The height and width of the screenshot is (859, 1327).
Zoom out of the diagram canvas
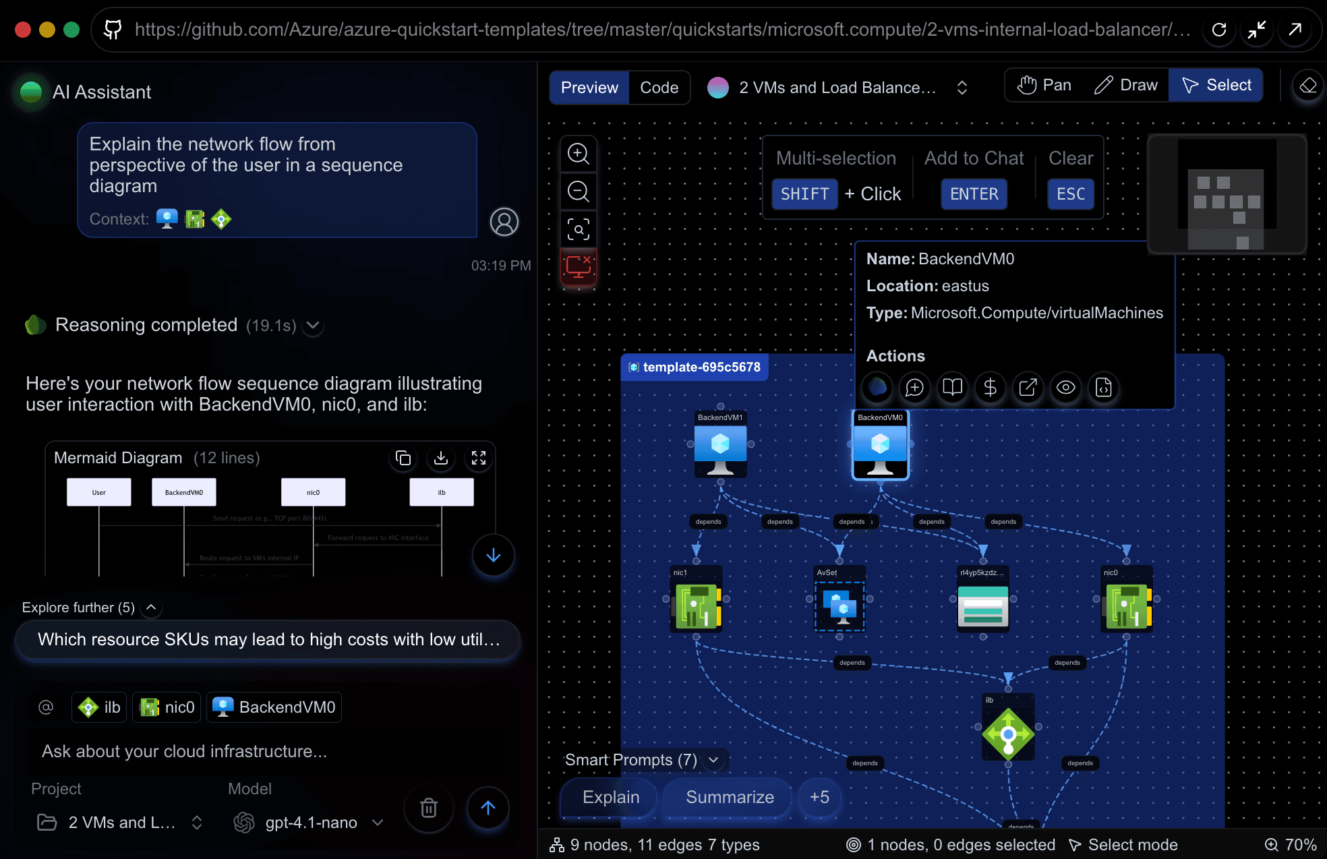tap(579, 191)
